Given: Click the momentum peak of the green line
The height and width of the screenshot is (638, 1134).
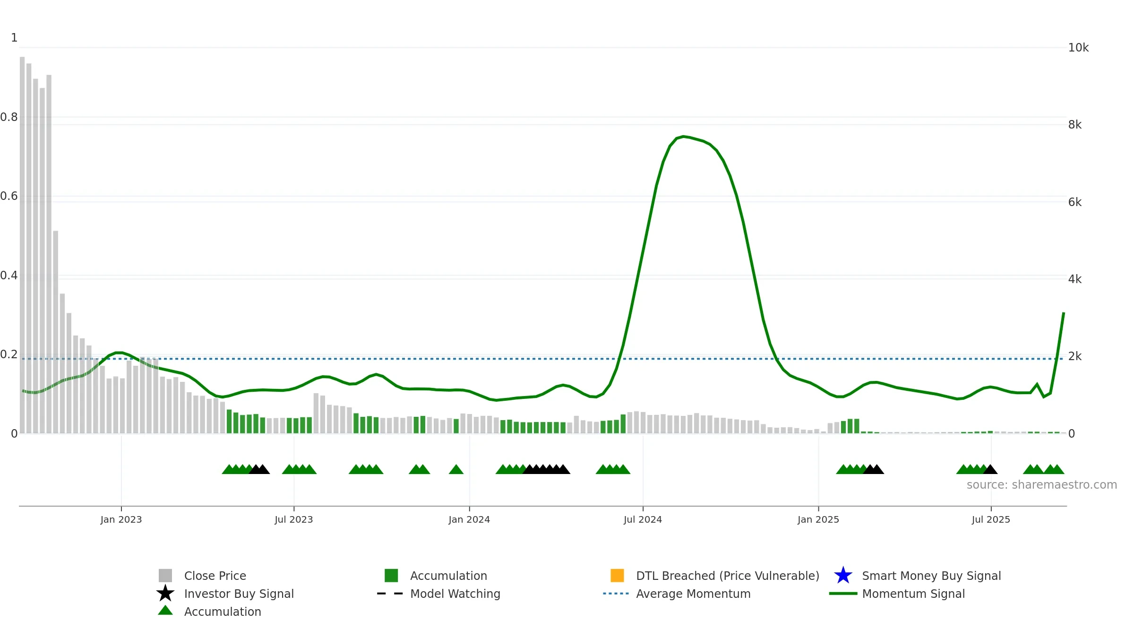Looking at the screenshot, I should click(683, 137).
